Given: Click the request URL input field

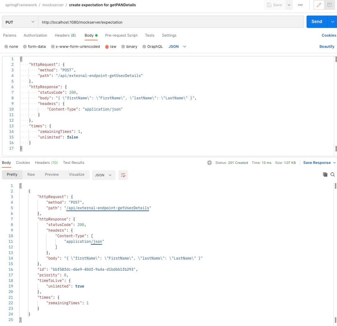Looking at the screenshot, I should (171, 22).
